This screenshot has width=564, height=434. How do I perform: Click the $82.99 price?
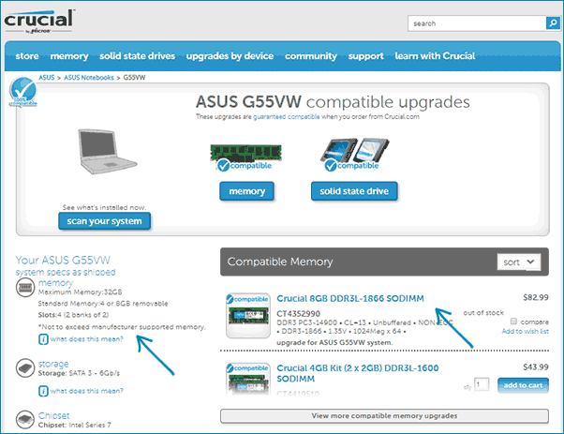536,297
